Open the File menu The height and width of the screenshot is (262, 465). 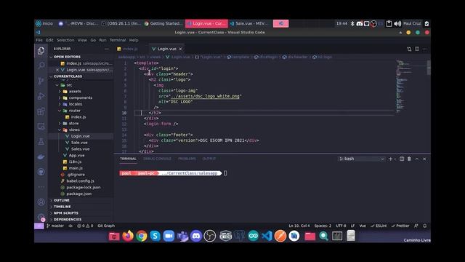click(39, 40)
